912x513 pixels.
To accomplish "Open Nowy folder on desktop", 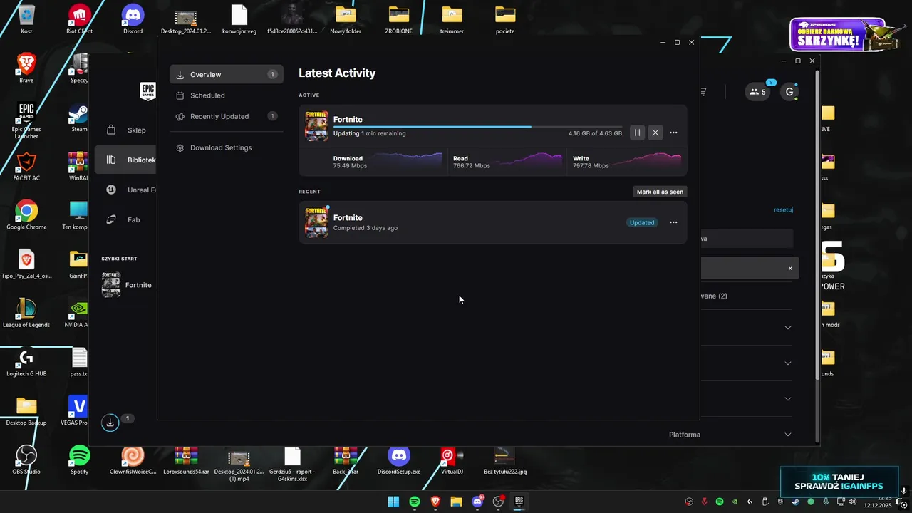I will click(346, 19).
